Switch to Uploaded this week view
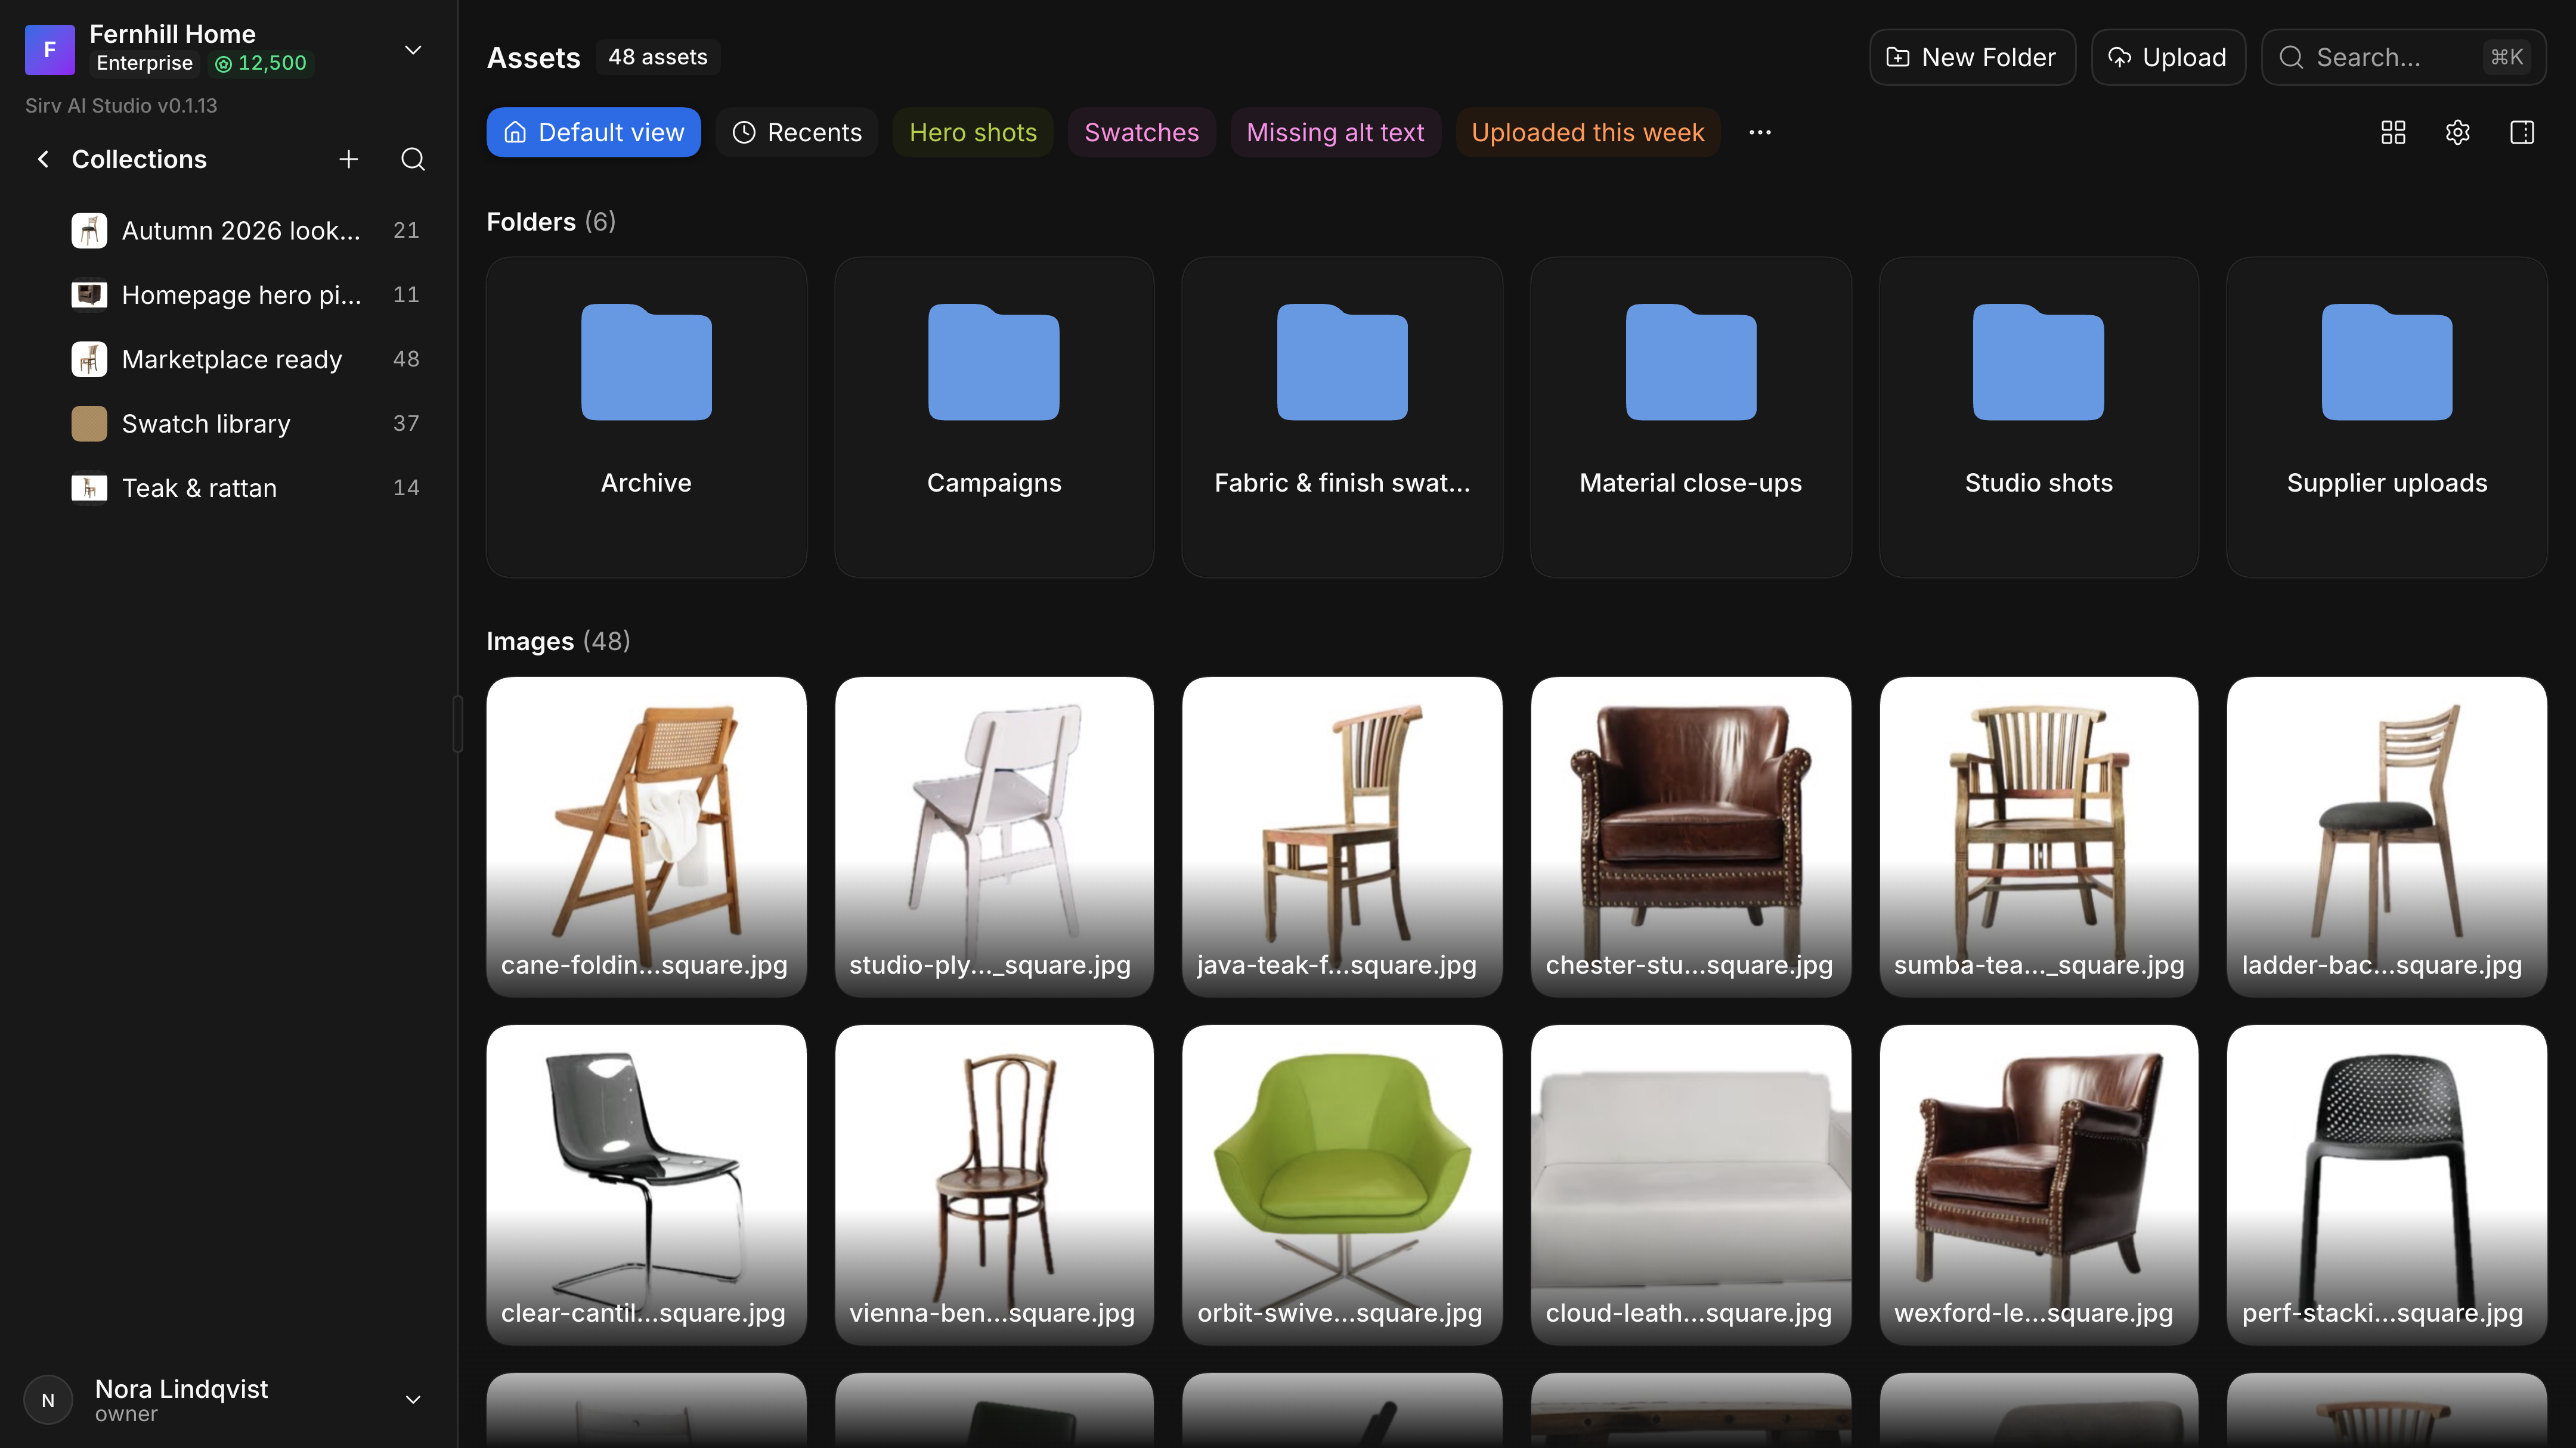The image size is (2576, 1448). tap(1587, 132)
